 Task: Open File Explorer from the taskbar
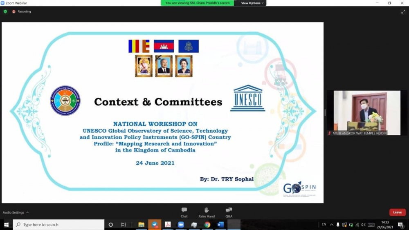coord(142,225)
